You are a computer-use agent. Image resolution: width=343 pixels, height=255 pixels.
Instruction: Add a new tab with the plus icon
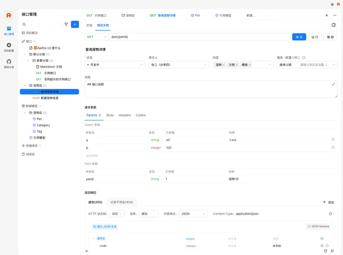tap(327, 15)
